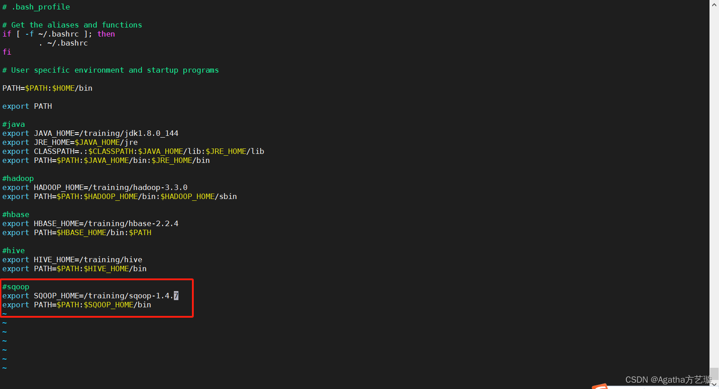Click the vertical scrollbar up arrow
This screenshot has width=719, height=389.
(x=714, y=4)
